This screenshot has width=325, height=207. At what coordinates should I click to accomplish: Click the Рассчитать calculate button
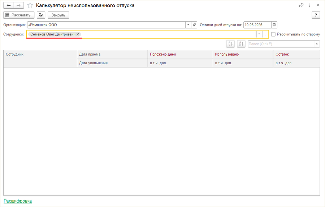point(19,15)
